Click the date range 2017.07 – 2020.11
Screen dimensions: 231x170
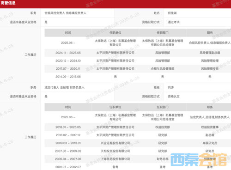68,69
